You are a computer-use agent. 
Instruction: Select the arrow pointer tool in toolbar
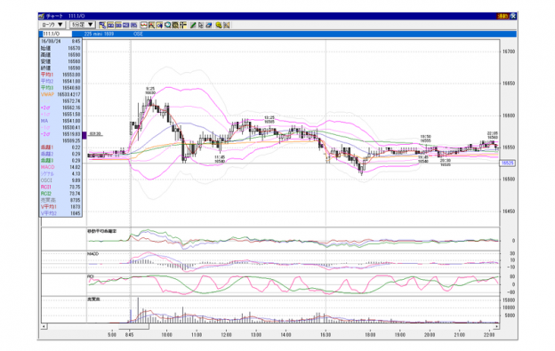click(x=201, y=25)
